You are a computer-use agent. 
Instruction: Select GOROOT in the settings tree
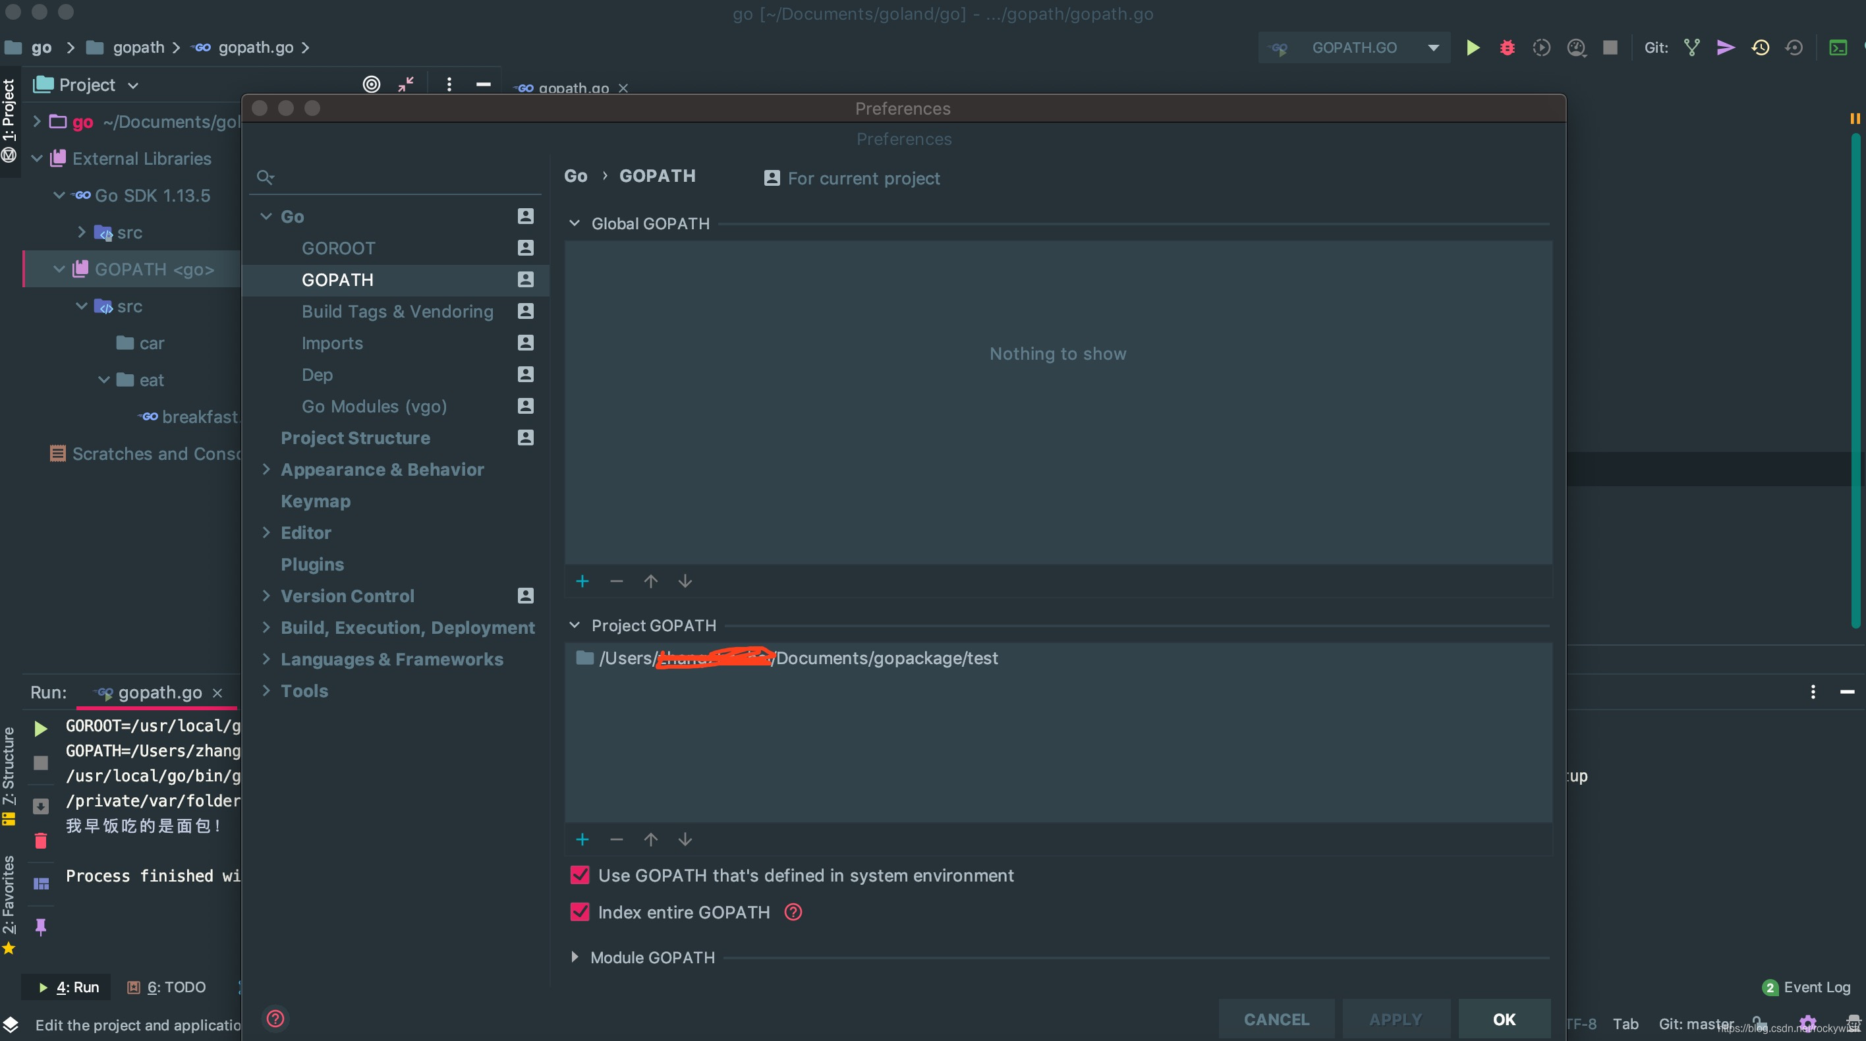338,248
